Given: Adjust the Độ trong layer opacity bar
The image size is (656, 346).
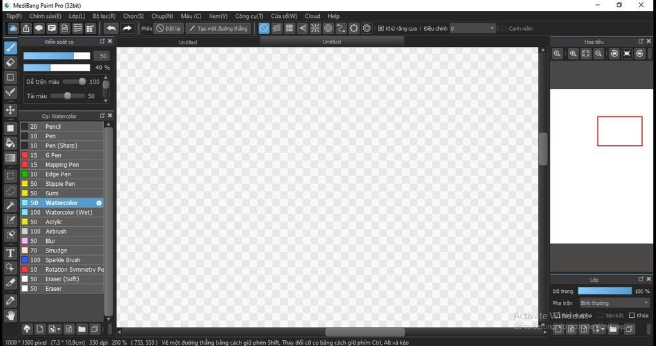Looking at the screenshot, I should pyautogui.click(x=605, y=291).
